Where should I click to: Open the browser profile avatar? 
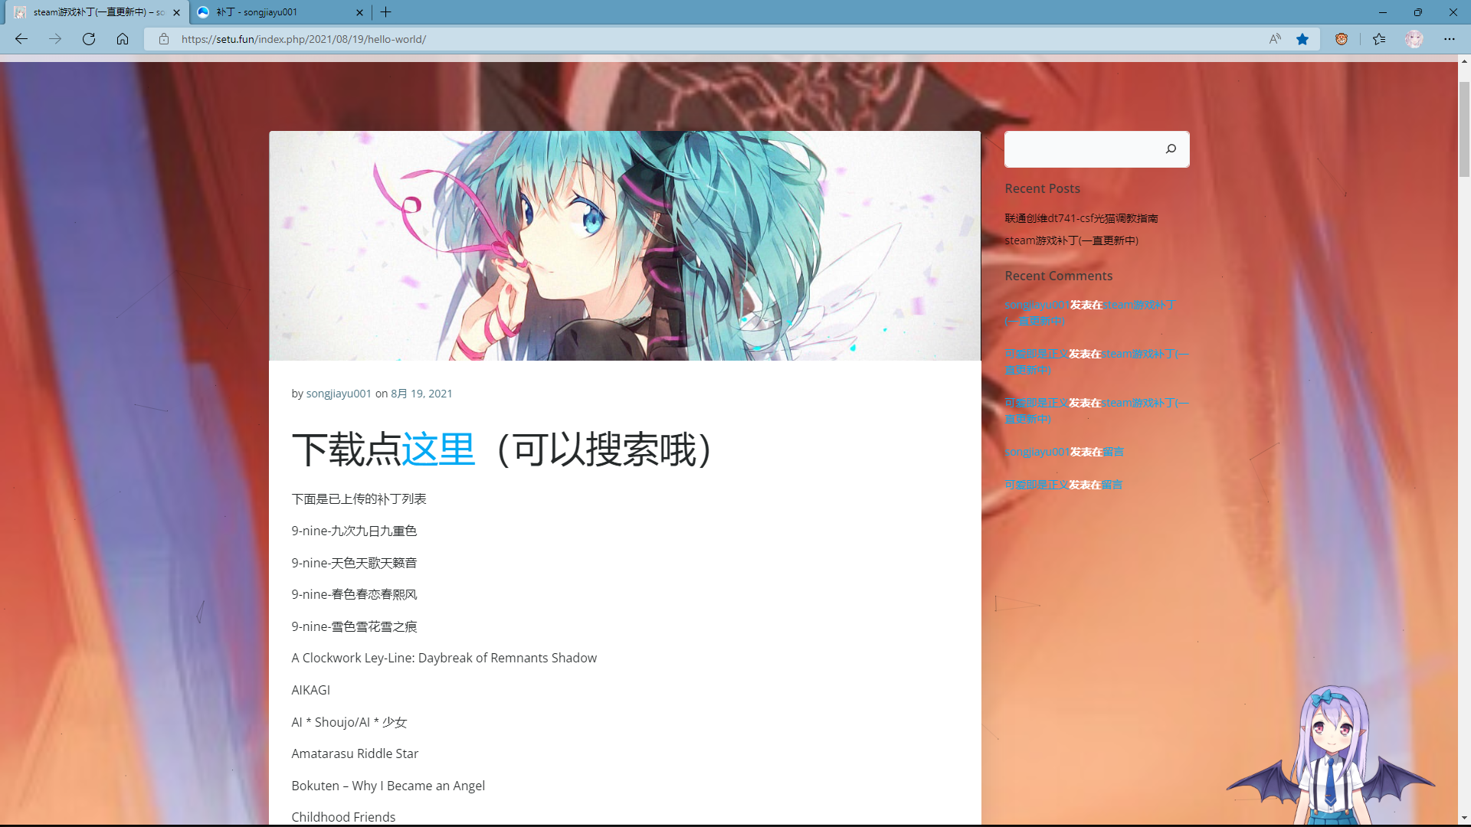coord(1414,39)
